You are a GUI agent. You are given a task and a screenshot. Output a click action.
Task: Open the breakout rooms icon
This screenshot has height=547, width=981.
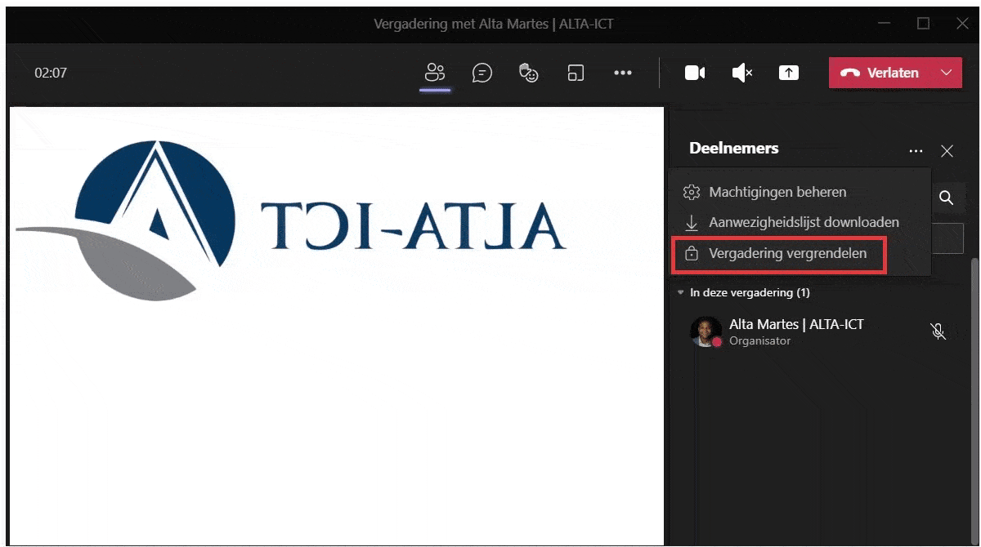click(x=576, y=73)
